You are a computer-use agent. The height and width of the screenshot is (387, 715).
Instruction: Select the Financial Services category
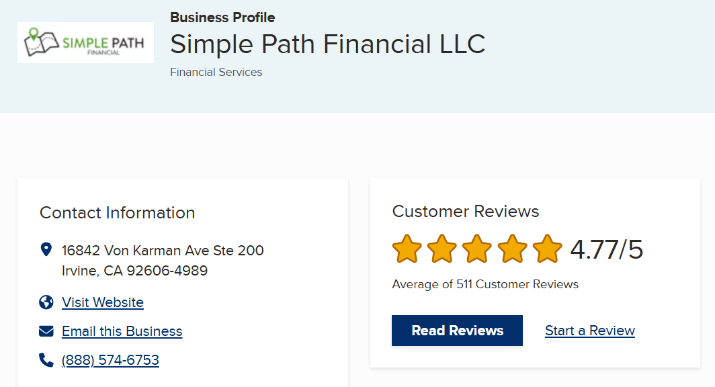216,72
